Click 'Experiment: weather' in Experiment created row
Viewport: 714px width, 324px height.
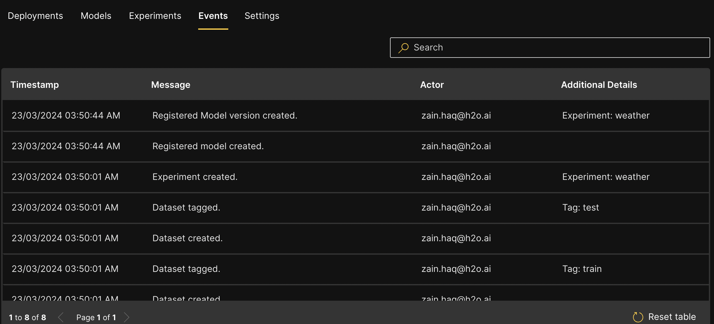click(606, 177)
